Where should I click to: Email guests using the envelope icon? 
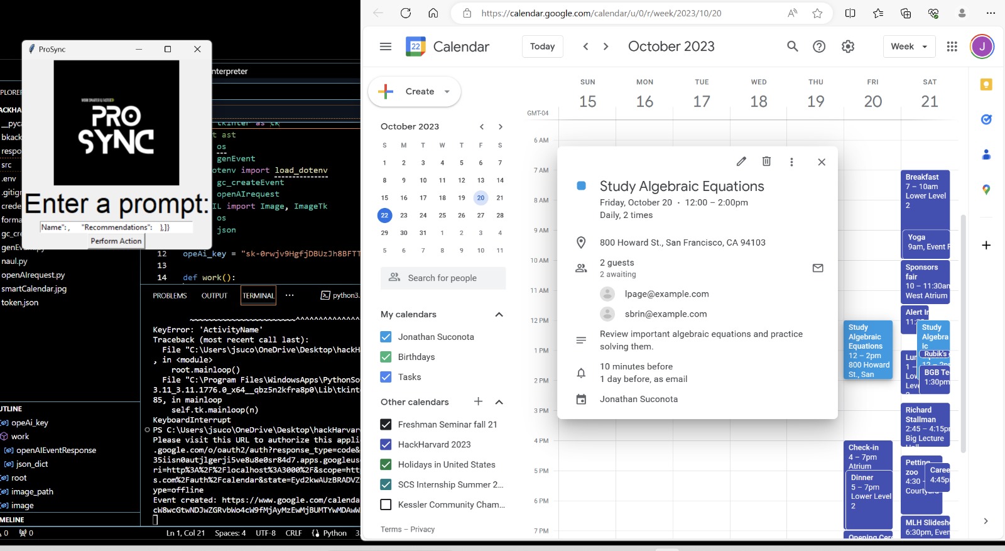point(818,268)
